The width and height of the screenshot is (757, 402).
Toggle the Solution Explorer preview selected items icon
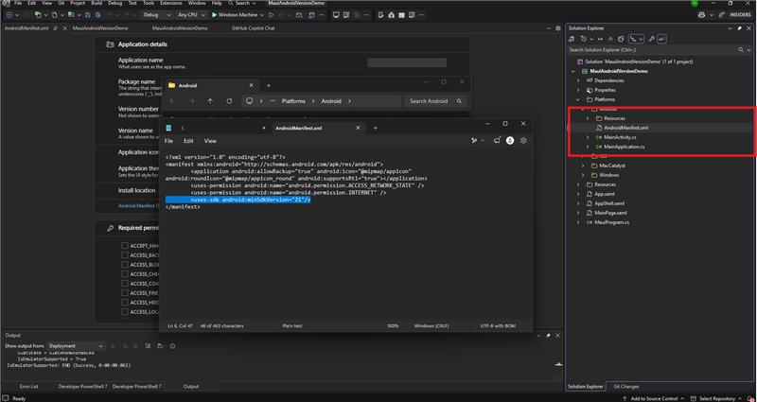(661, 39)
